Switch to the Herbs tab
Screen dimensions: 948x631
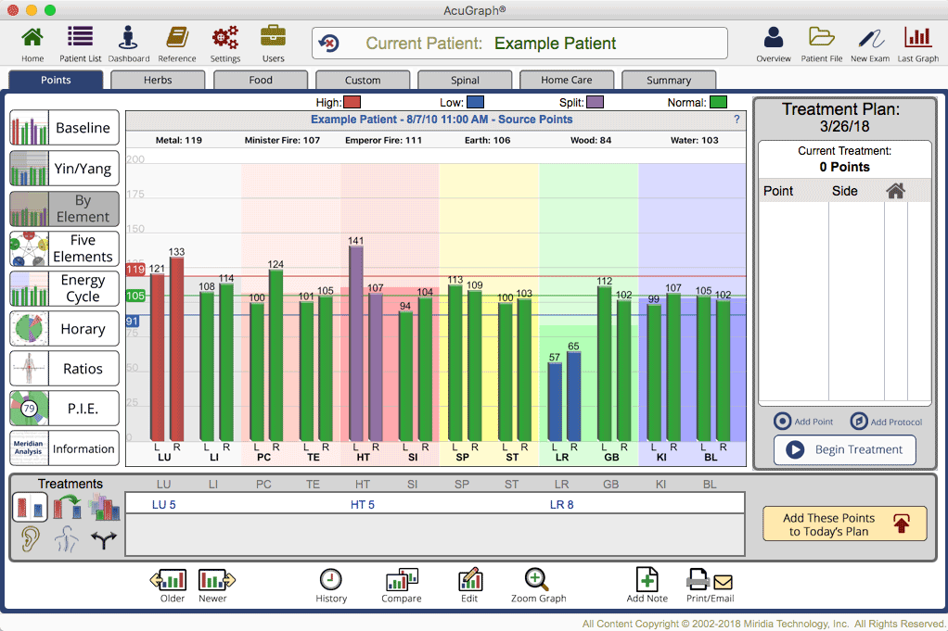pos(158,81)
